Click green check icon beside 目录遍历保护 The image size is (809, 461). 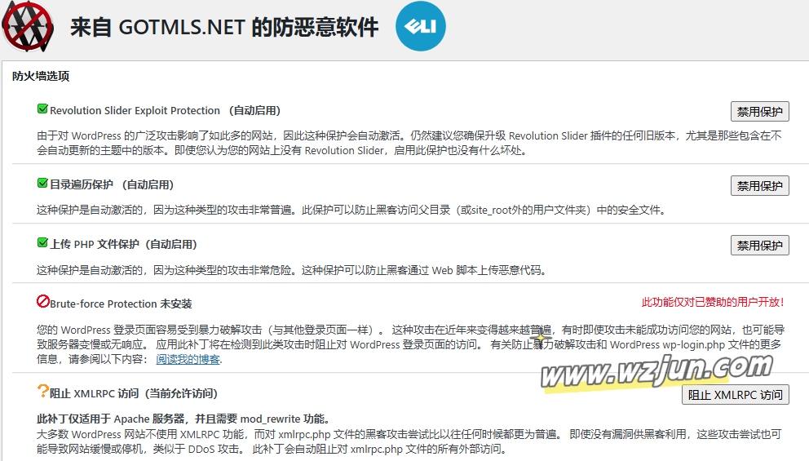coord(43,184)
